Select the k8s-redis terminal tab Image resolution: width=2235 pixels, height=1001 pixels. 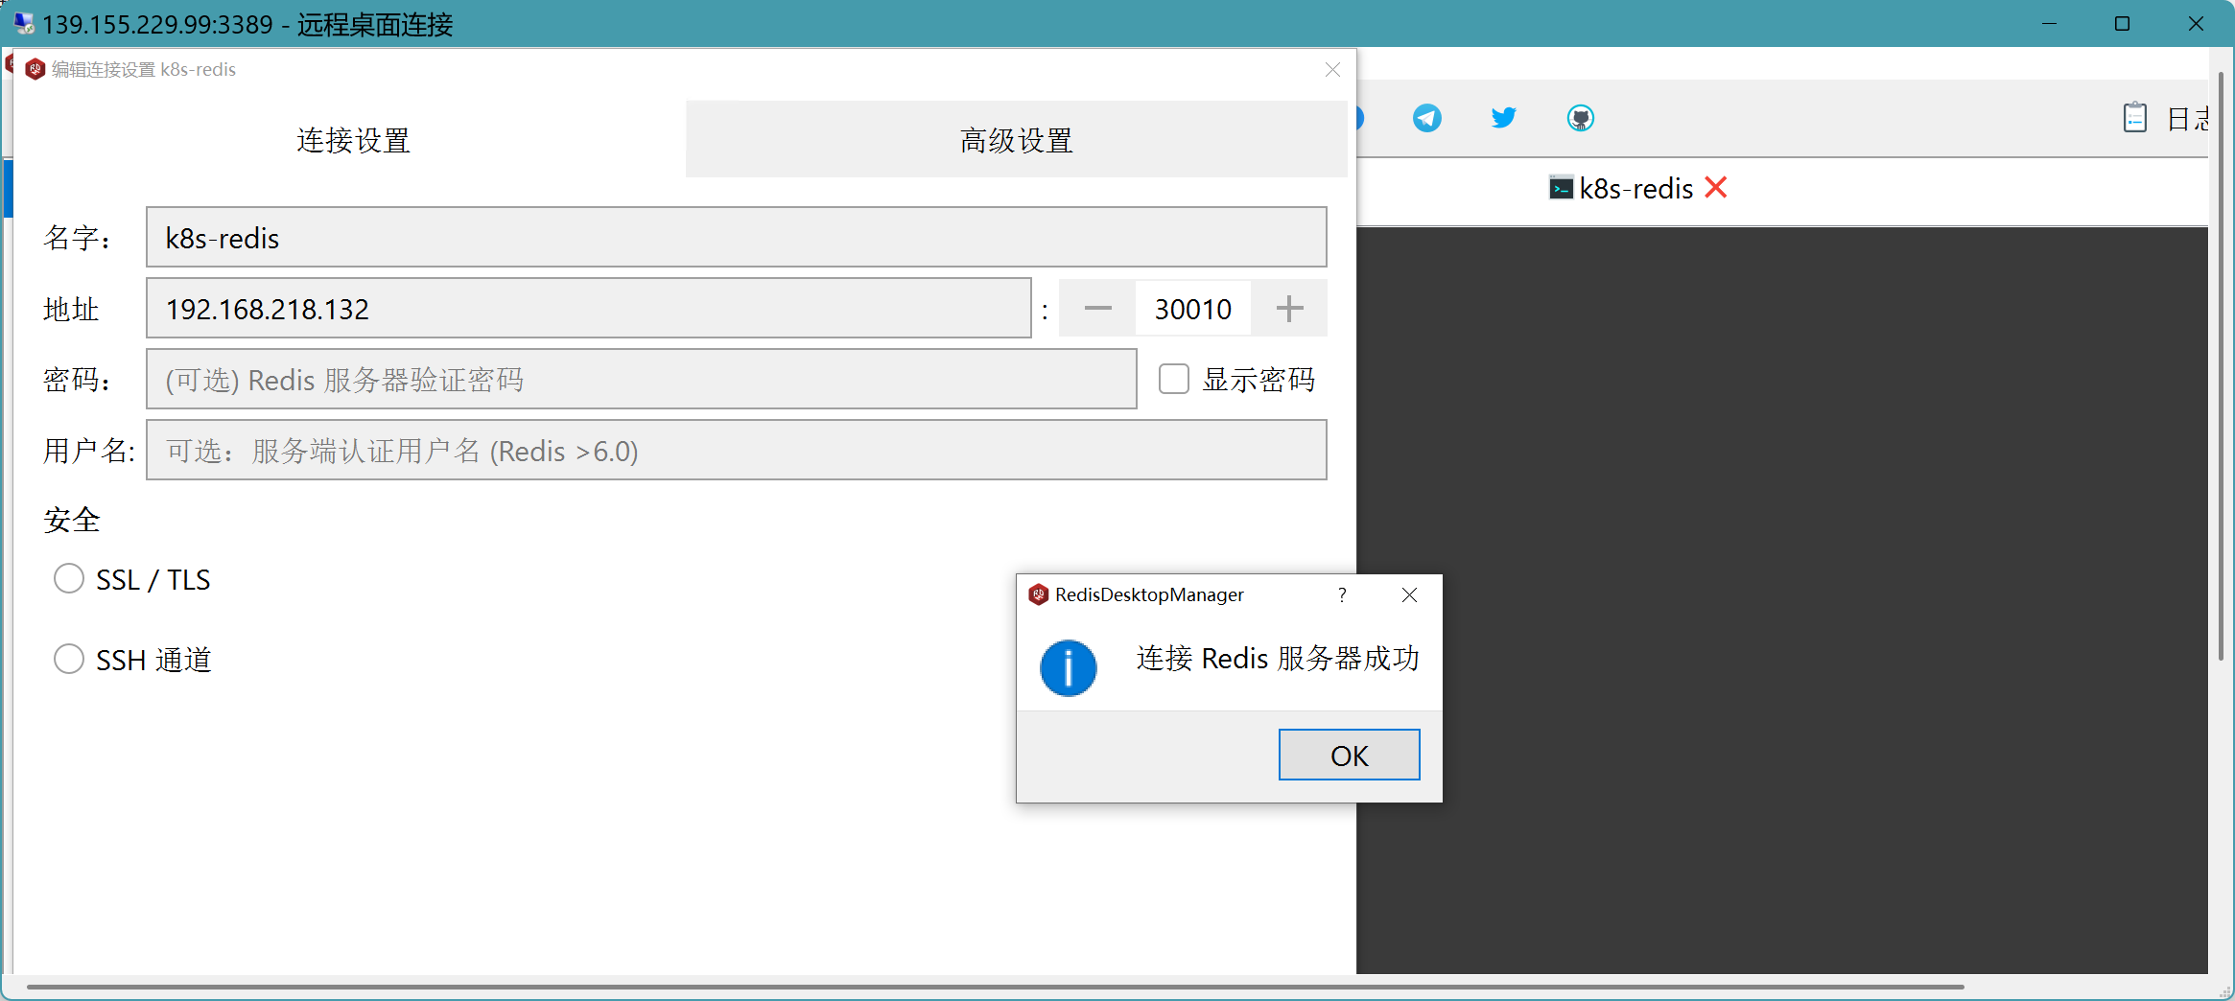click(1635, 189)
